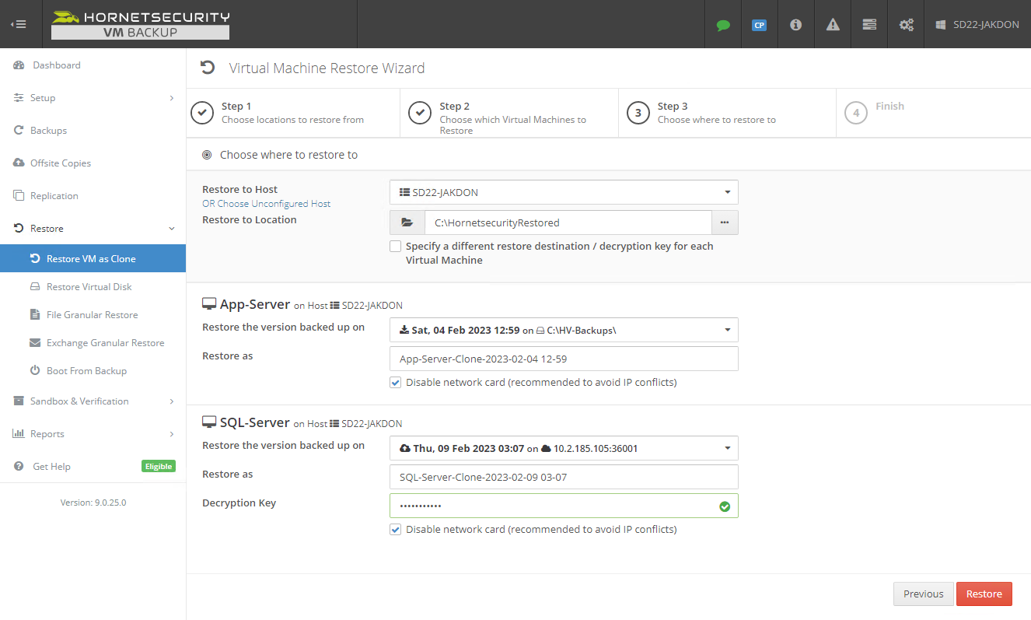Enable specifying a different restore destination per VM

tap(395, 246)
